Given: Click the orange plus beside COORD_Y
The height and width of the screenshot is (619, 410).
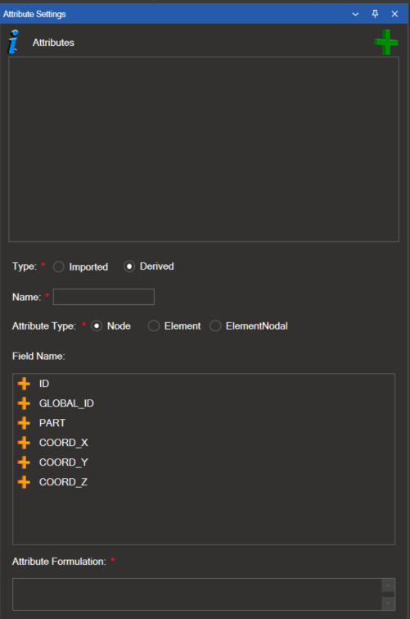Looking at the screenshot, I should coord(24,462).
